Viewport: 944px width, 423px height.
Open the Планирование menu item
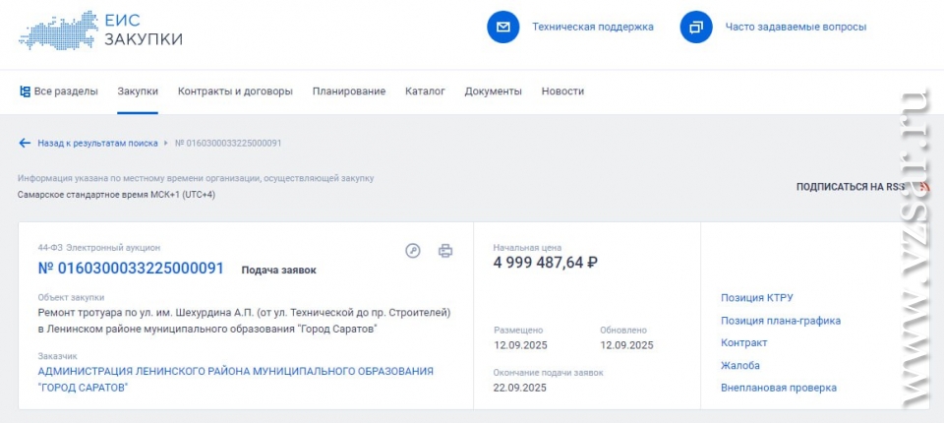(x=349, y=91)
